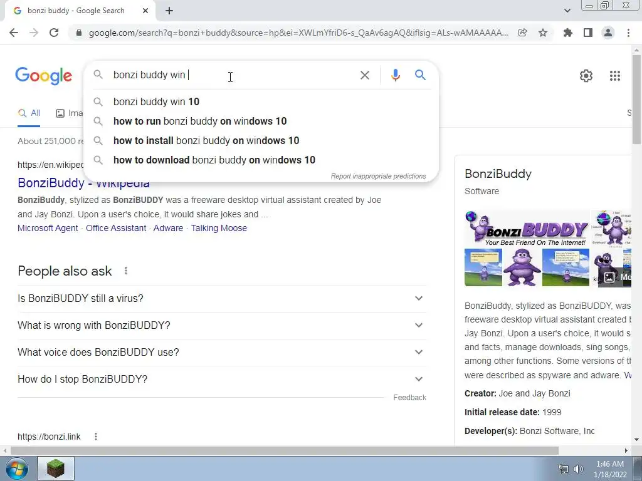Expand 'Is BonziBUDDY still a virus?'

[222, 299]
